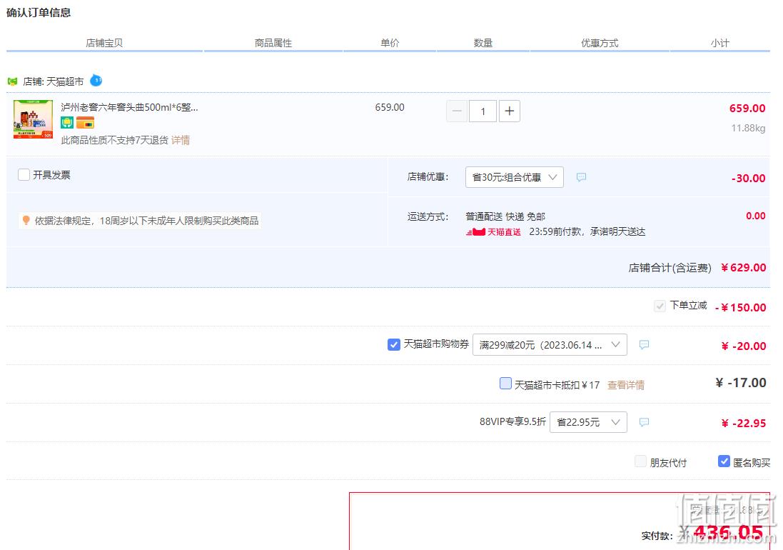Click the quantity input field

[x=483, y=111]
